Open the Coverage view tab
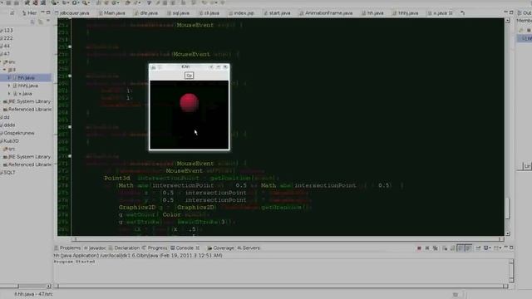The height and width of the screenshot is (299, 532). coord(221,248)
